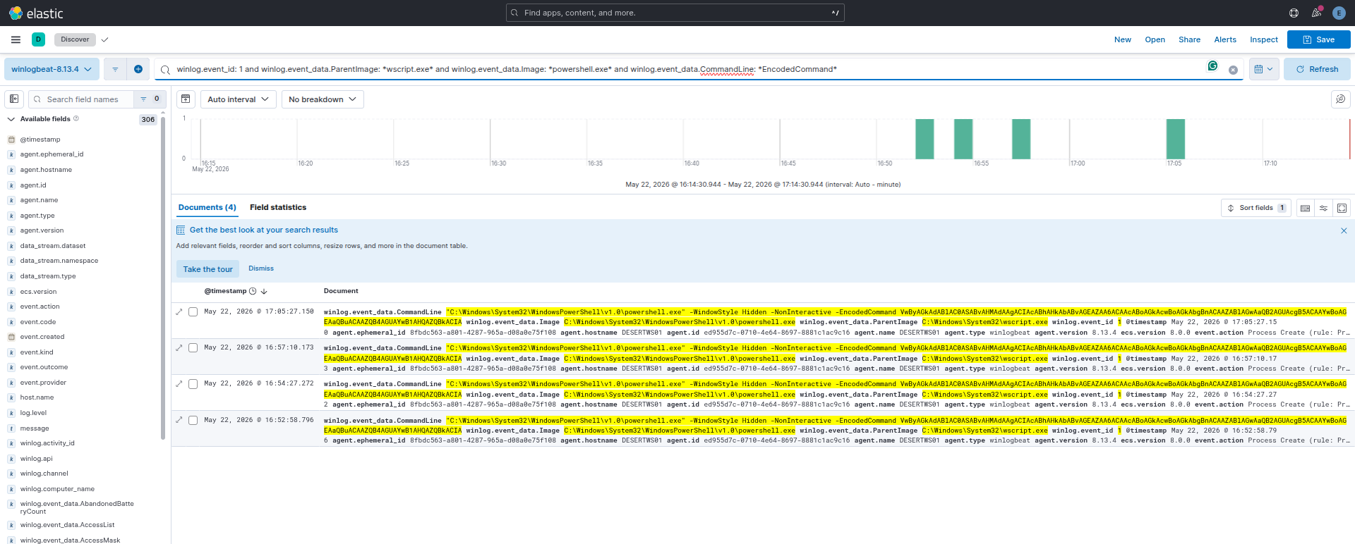The height and width of the screenshot is (544, 1355).
Task: Select the 16:52:58.796 row checkbox
Action: 193,419
